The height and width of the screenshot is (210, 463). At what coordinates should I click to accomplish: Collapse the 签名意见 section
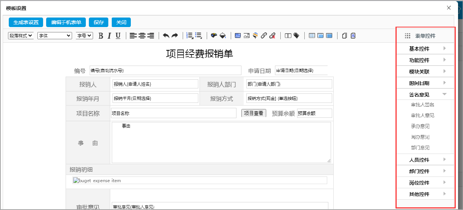[x=425, y=95]
